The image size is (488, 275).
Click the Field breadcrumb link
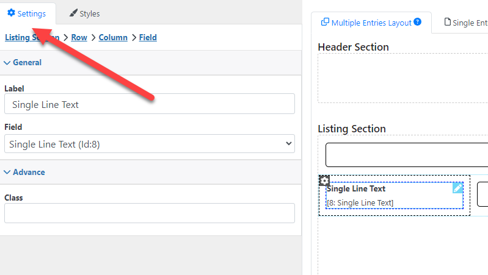(148, 37)
